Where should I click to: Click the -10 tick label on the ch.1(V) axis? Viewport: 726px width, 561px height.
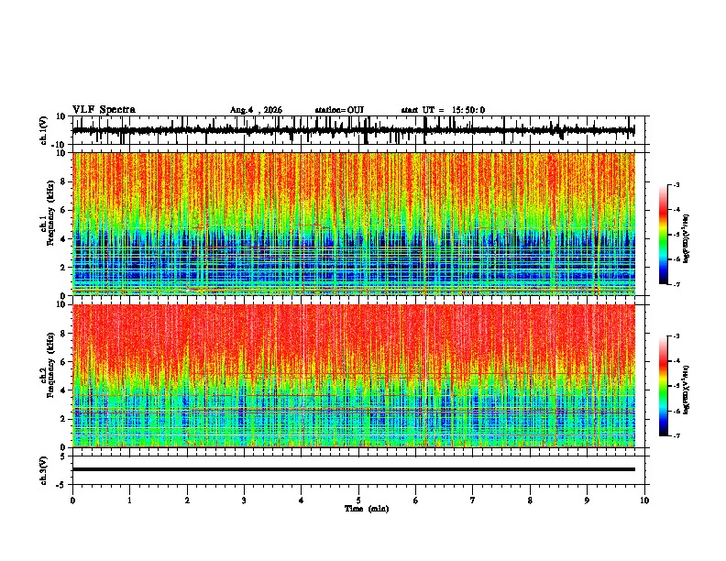point(60,145)
